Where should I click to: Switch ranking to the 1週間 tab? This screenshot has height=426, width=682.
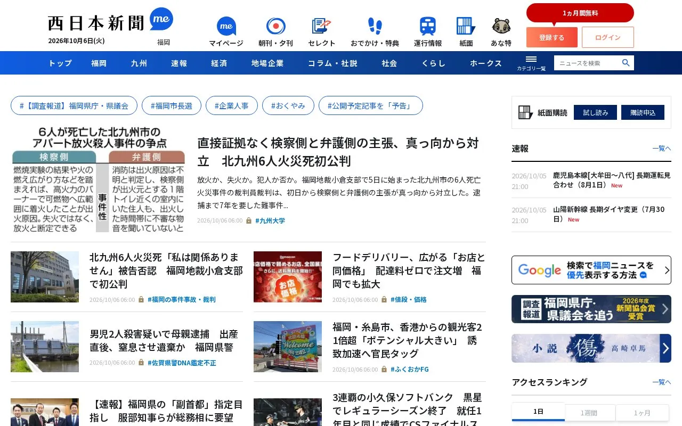589,412
